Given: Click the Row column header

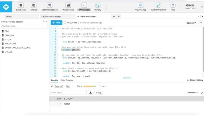Looking at the screenshot, I should [x=59, y=99].
